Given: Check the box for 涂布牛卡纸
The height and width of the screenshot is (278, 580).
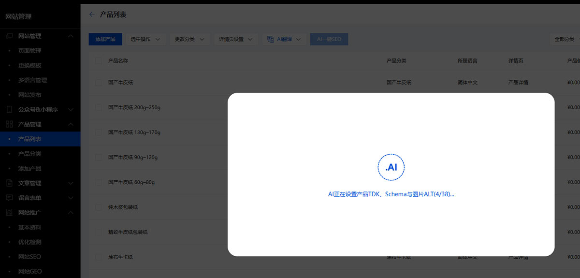Looking at the screenshot, I should coord(99,257).
